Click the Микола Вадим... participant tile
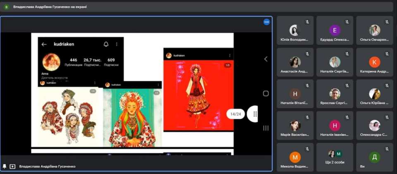Screen dimensions: 397x174 pyautogui.click(x=295, y=157)
